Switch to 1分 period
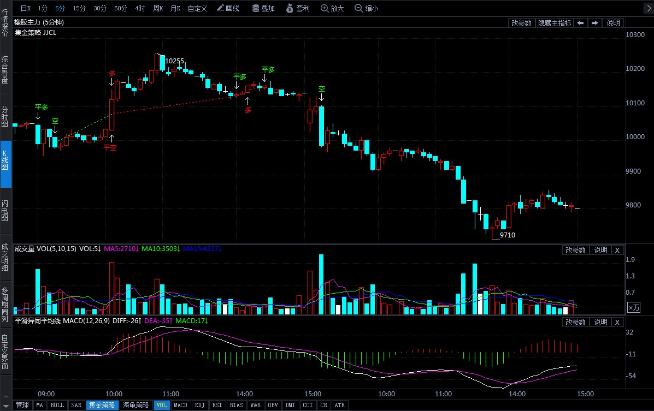 [x=43, y=8]
